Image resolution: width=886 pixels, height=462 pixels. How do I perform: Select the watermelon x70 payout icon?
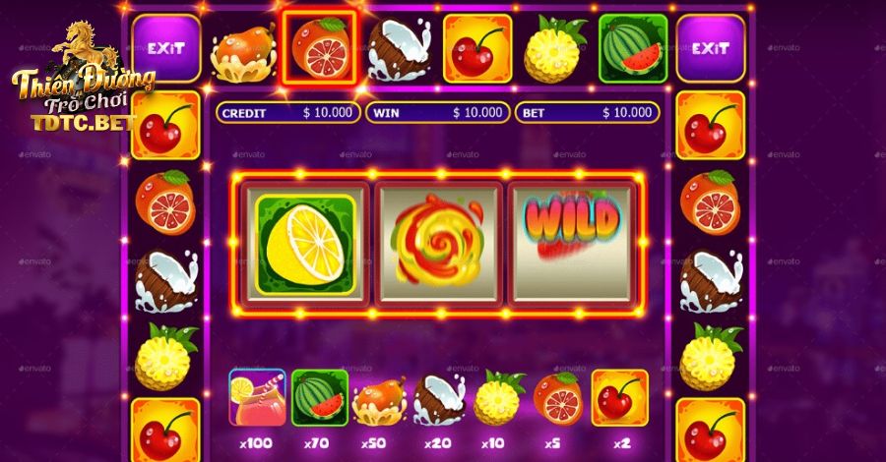(319, 398)
